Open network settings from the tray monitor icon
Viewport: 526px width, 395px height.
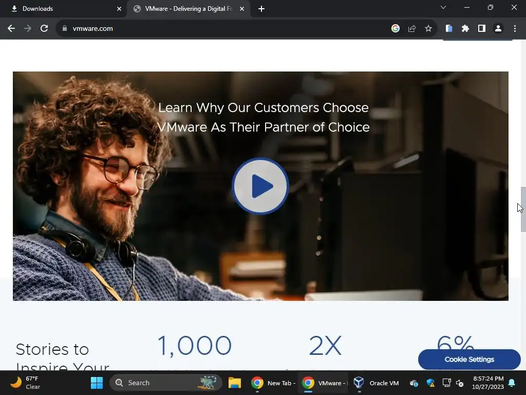(446, 383)
